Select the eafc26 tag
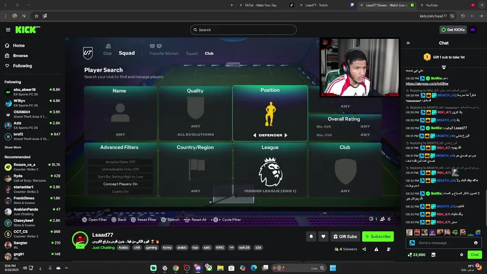Image resolution: width=487 pixels, height=274 pixels. [244, 247]
